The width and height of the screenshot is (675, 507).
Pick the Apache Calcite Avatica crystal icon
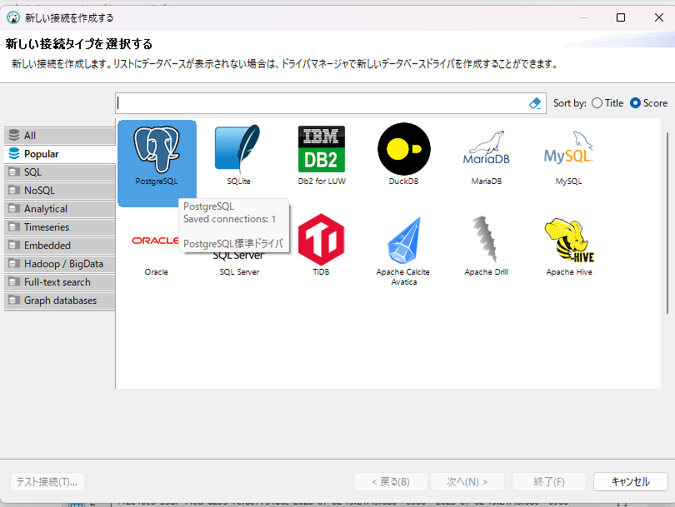pos(404,240)
